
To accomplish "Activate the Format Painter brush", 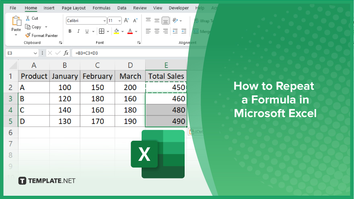I will pyautogui.click(x=28, y=35).
